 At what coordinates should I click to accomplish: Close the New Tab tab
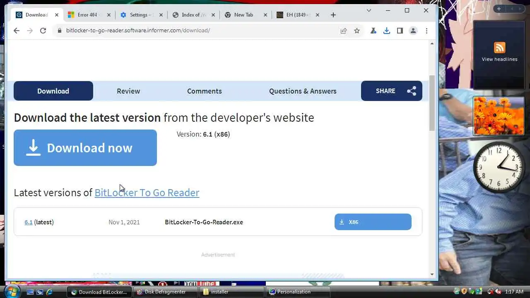pyautogui.click(x=265, y=15)
